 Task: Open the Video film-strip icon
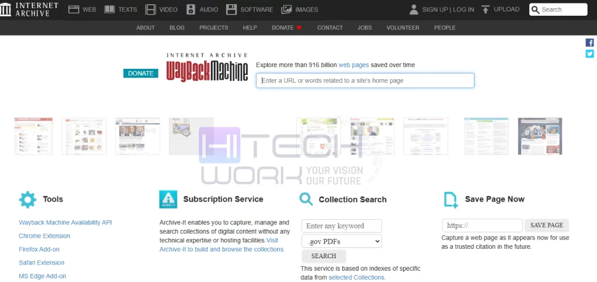coord(151,9)
